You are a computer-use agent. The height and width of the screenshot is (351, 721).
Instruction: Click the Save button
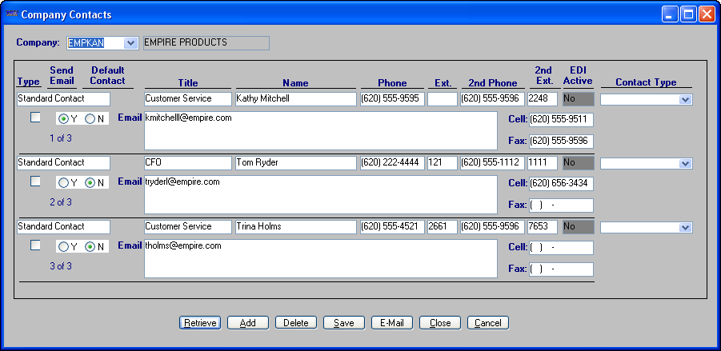click(x=343, y=323)
